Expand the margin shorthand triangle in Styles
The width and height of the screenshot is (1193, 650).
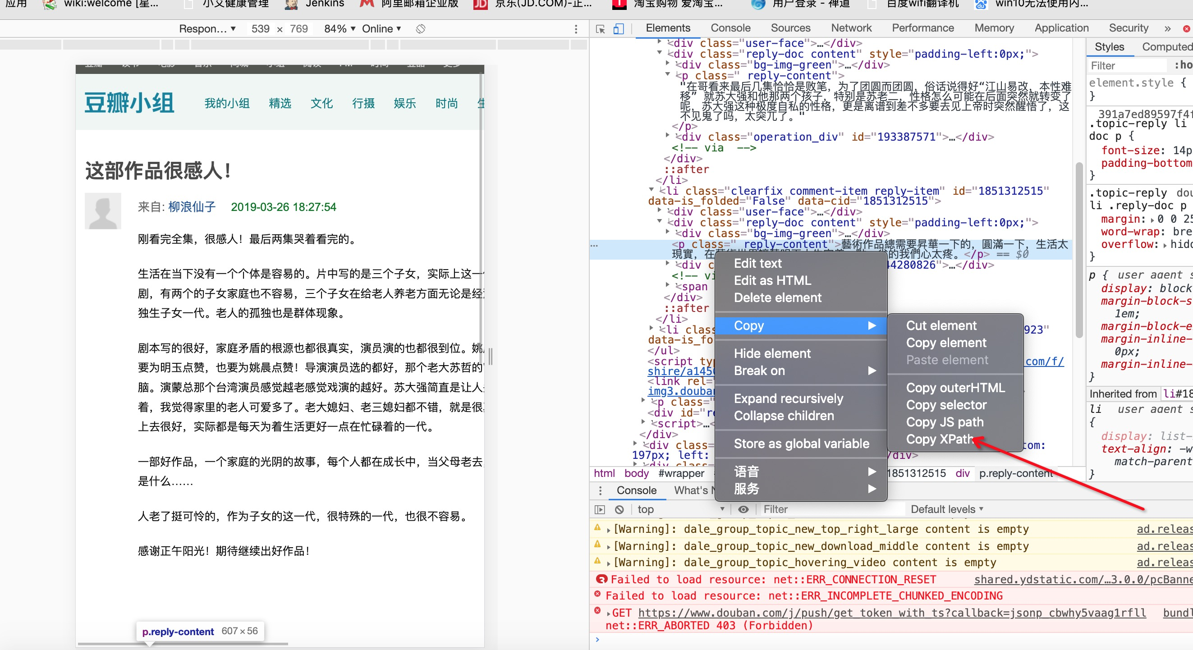pyautogui.click(x=1152, y=220)
